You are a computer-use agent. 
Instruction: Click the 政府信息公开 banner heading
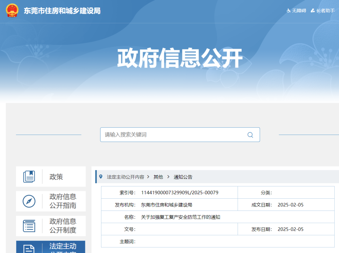click(x=180, y=58)
